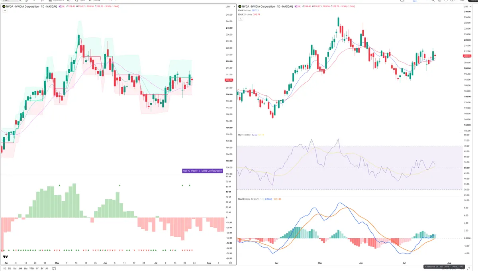This screenshot has height=271, width=478.
Task: Switch to the 5D time range
Action: tap(10, 269)
